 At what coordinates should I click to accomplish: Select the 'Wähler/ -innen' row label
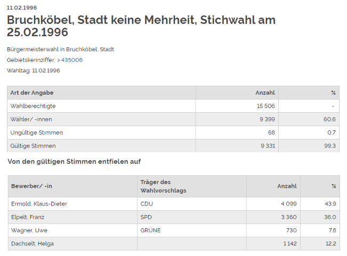[31, 119]
